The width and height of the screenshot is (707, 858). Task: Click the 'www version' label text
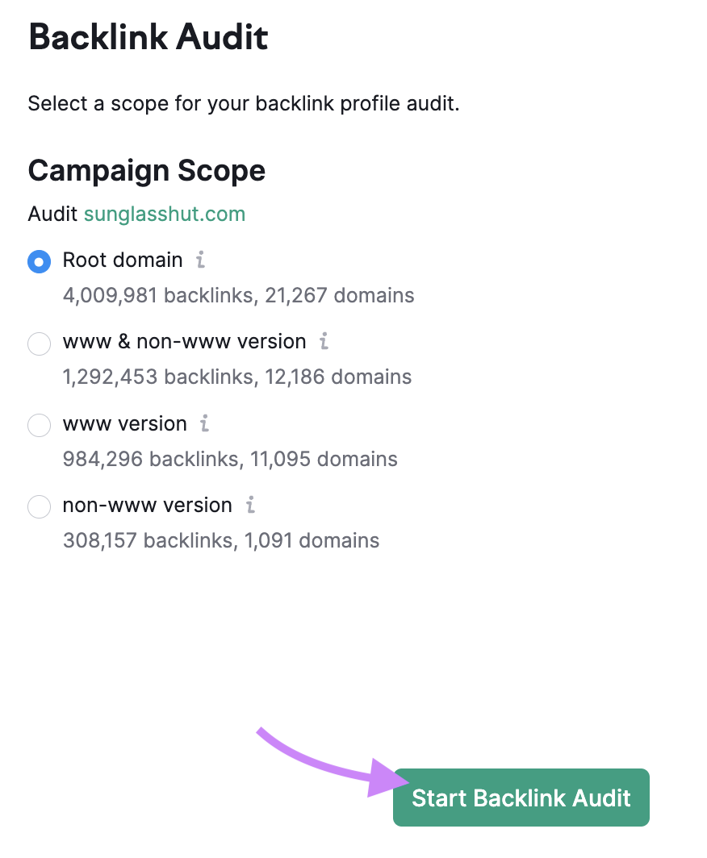tap(125, 423)
